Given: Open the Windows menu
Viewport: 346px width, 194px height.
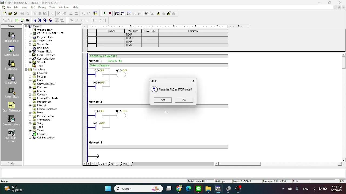Looking at the screenshot, I should 64,7.
